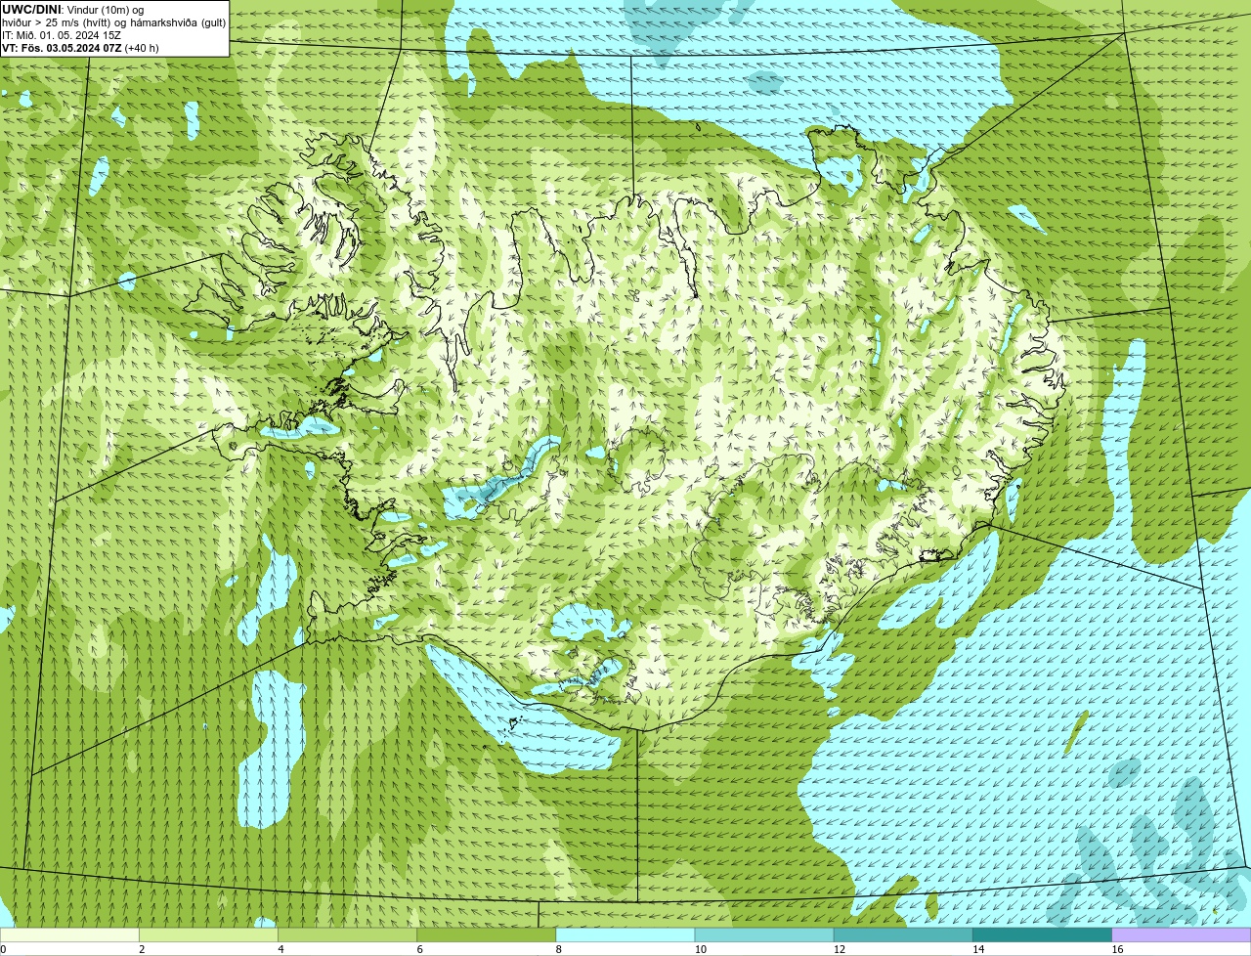The image size is (1251, 956).
Task: Click the legend value label '2'
Action: point(142,949)
